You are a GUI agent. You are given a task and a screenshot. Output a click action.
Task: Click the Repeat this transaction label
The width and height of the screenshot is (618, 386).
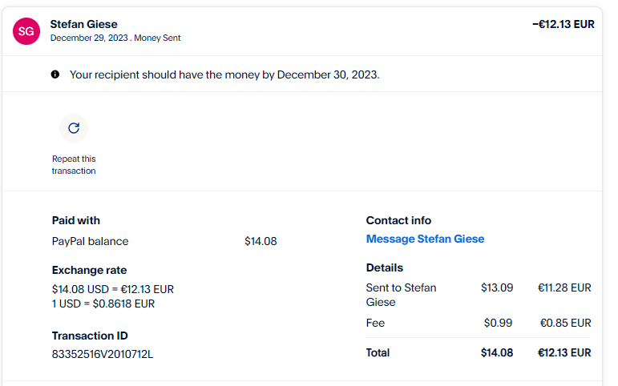74,164
